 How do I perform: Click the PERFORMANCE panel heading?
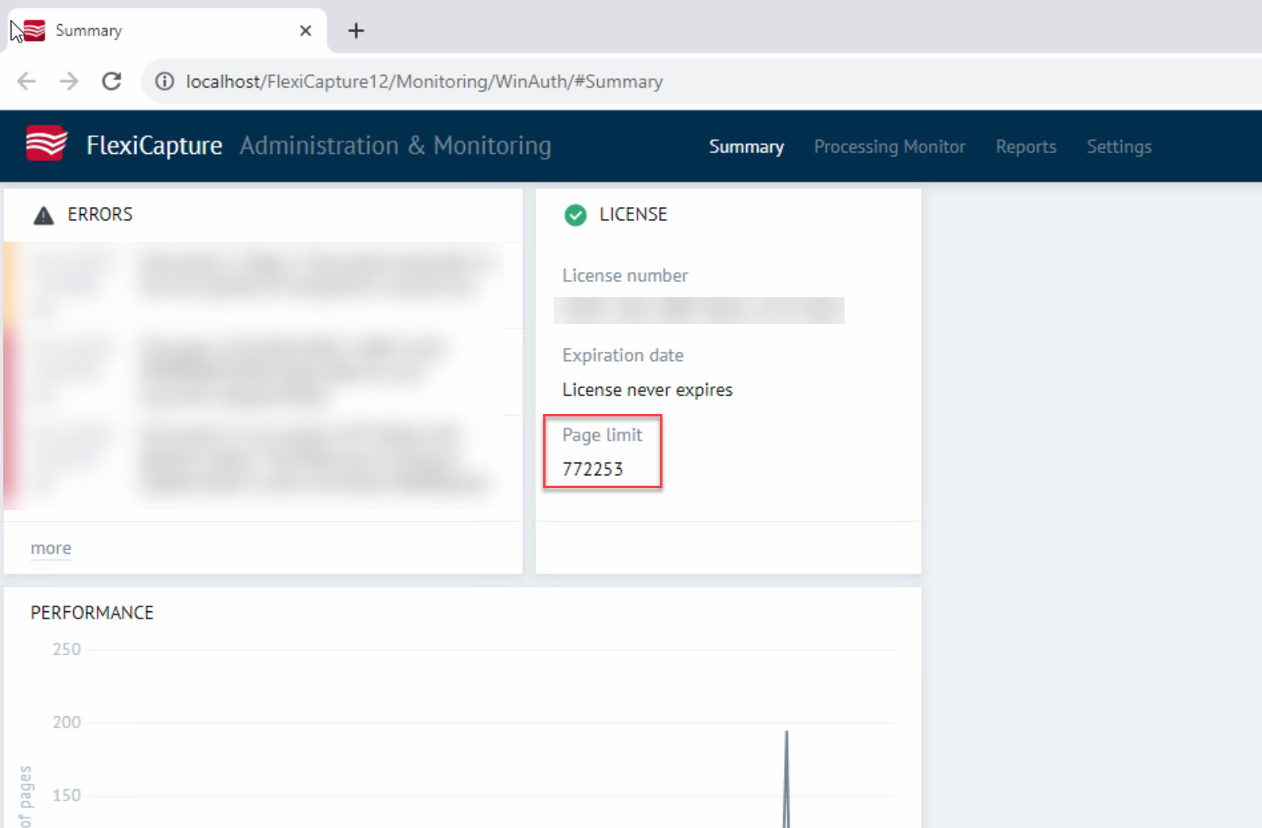[92, 613]
